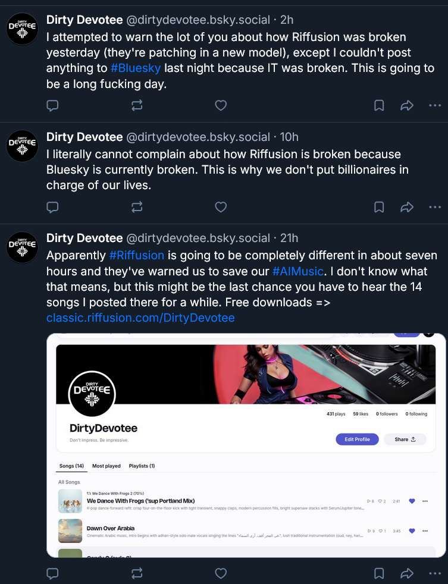Screen dimensions: 448x584
Task: Click Dirty Devotee avatar on first post
Action: click(22, 28)
